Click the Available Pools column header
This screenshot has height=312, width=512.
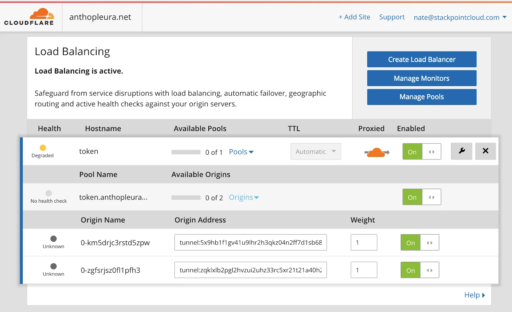pos(200,129)
